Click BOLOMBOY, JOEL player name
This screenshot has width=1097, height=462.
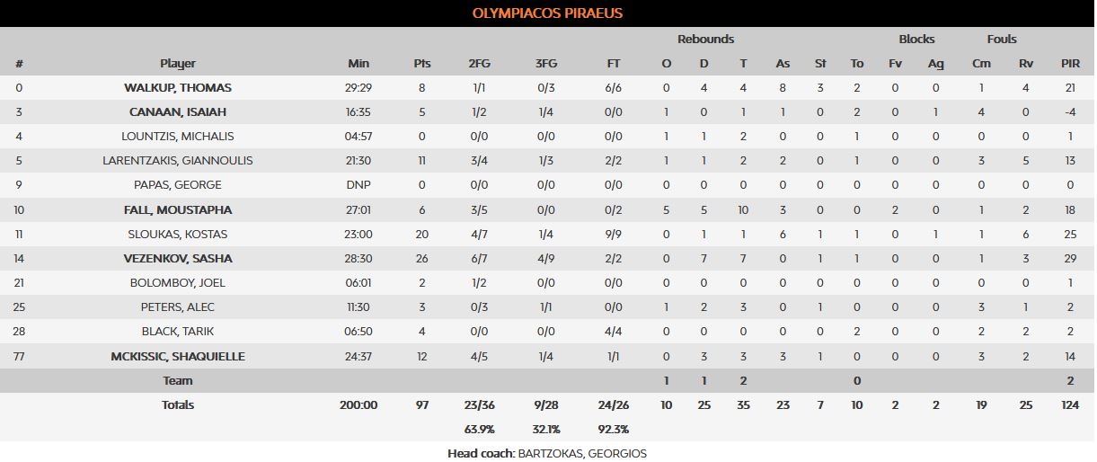(x=178, y=283)
